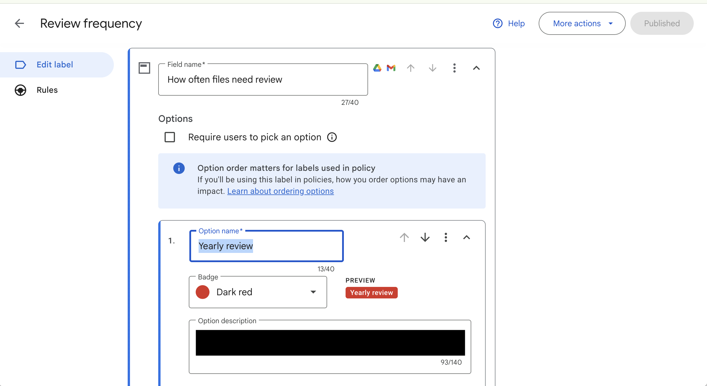Move field down with arrow icon
The image size is (707, 386).
point(432,68)
